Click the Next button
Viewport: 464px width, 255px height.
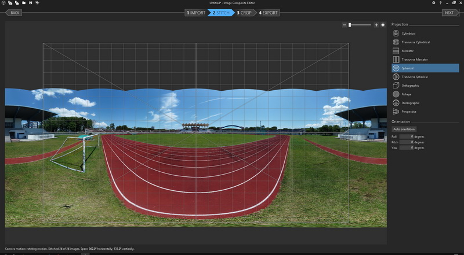click(450, 13)
